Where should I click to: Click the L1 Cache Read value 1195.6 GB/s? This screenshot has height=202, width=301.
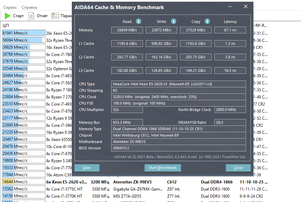click(x=127, y=44)
